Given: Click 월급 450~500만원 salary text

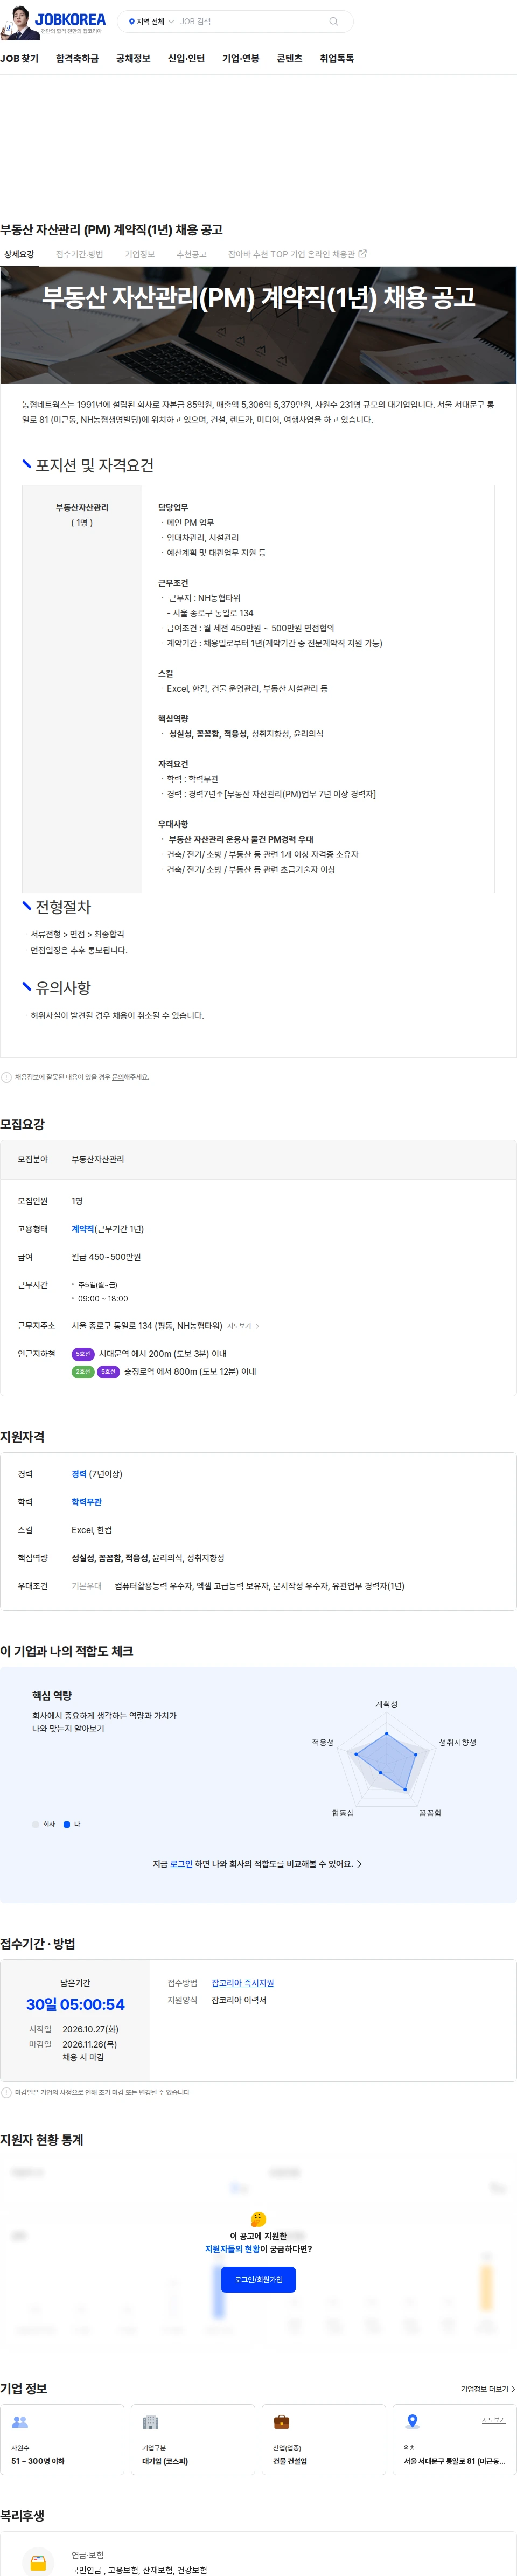Looking at the screenshot, I should click(x=106, y=1257).
